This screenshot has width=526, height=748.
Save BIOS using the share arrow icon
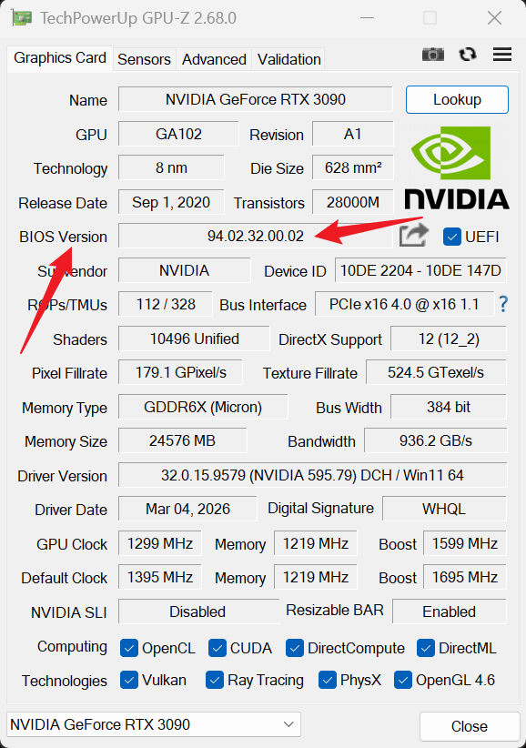pos(413,235)
